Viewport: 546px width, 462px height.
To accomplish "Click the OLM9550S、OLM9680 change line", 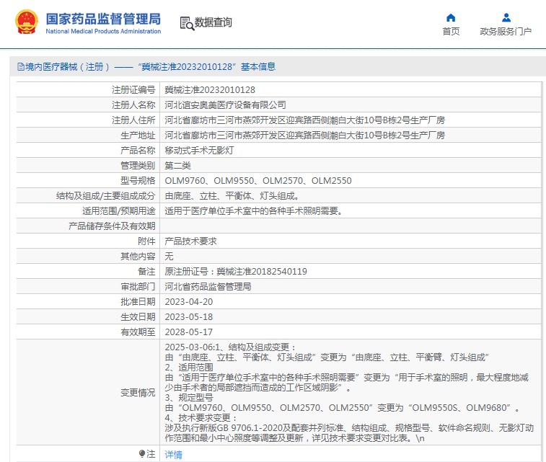I will point(343,408).
